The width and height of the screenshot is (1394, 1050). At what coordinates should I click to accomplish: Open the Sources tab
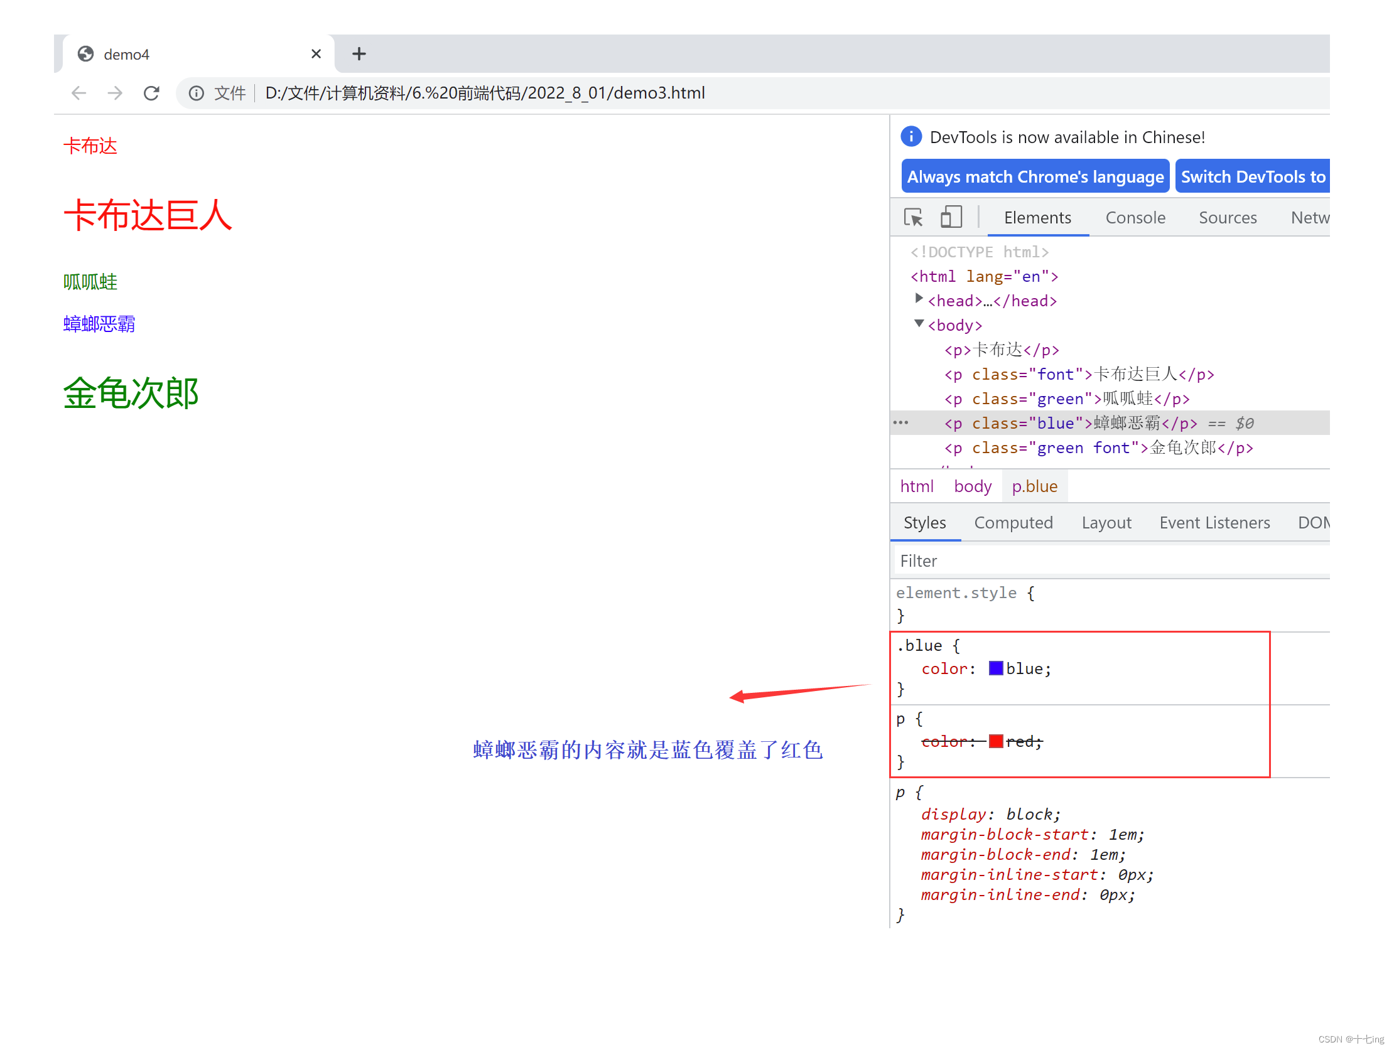pyautogui.click(x=1227, y=218)
